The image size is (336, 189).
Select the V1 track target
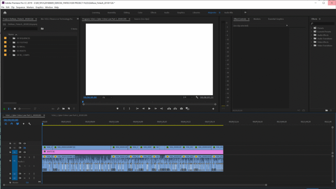[14, 152]
